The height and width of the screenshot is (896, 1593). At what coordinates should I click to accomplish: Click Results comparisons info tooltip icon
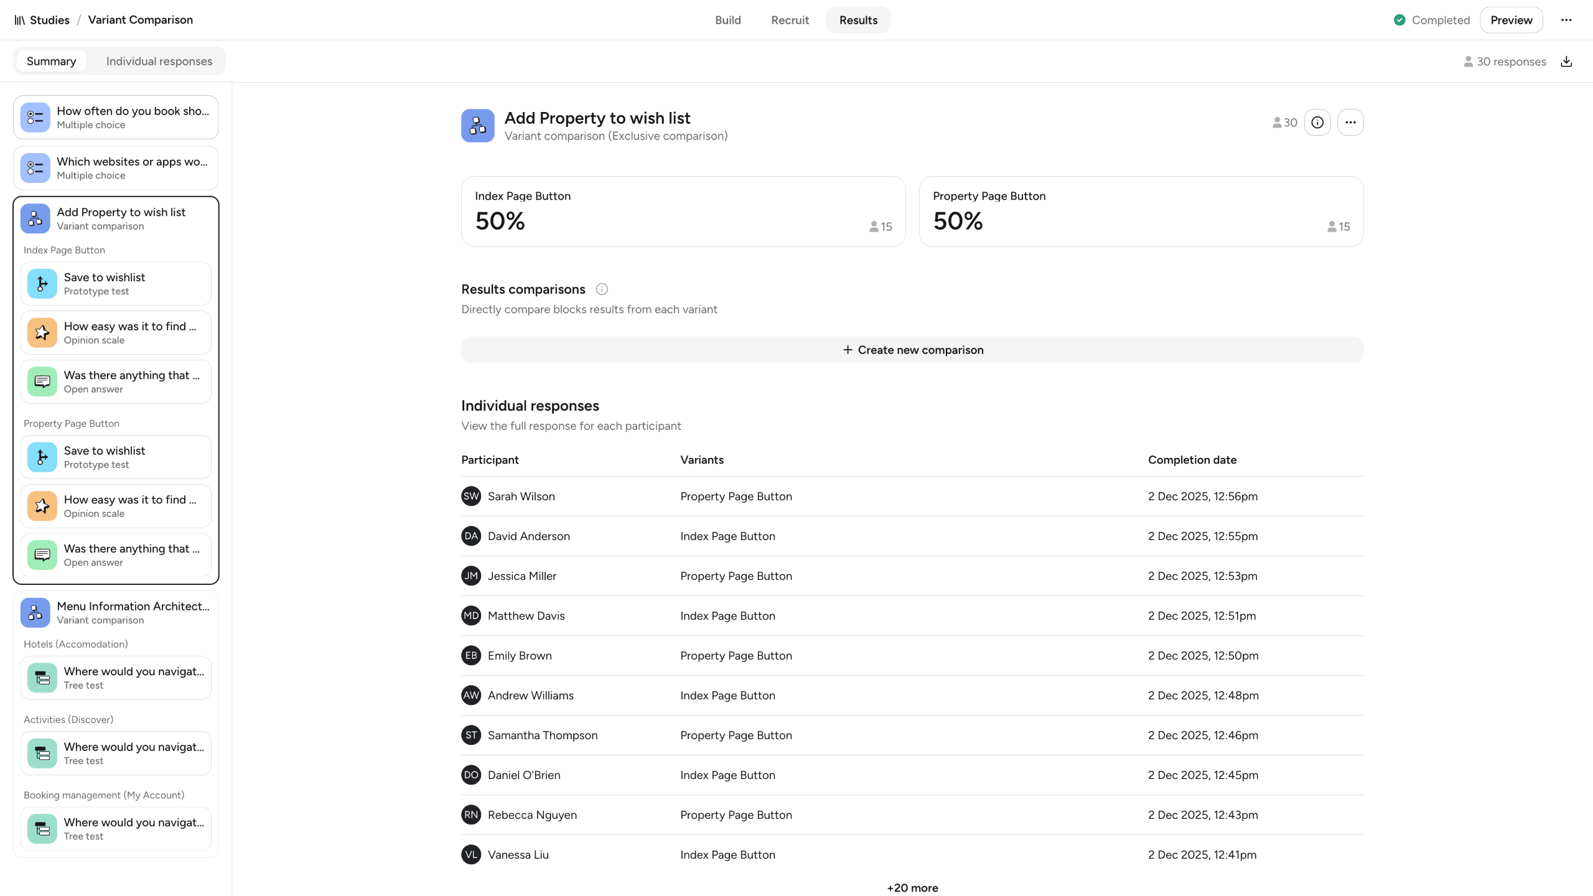coord(601,289)
